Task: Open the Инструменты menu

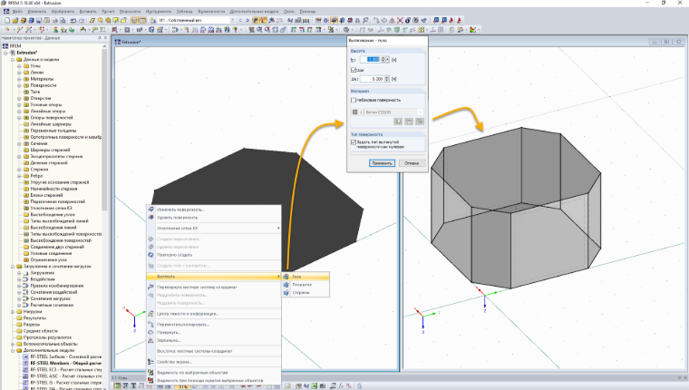Action: [x=159, y=12]
